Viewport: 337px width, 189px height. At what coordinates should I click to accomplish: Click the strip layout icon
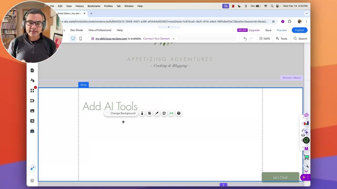pyautogui.click(x=149, y=113)
